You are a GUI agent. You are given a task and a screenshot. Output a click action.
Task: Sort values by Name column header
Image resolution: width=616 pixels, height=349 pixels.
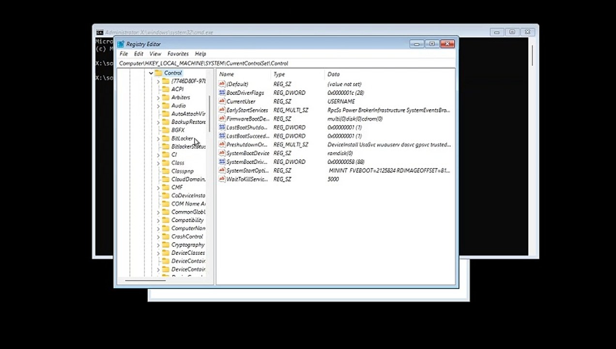click(244, 74)
